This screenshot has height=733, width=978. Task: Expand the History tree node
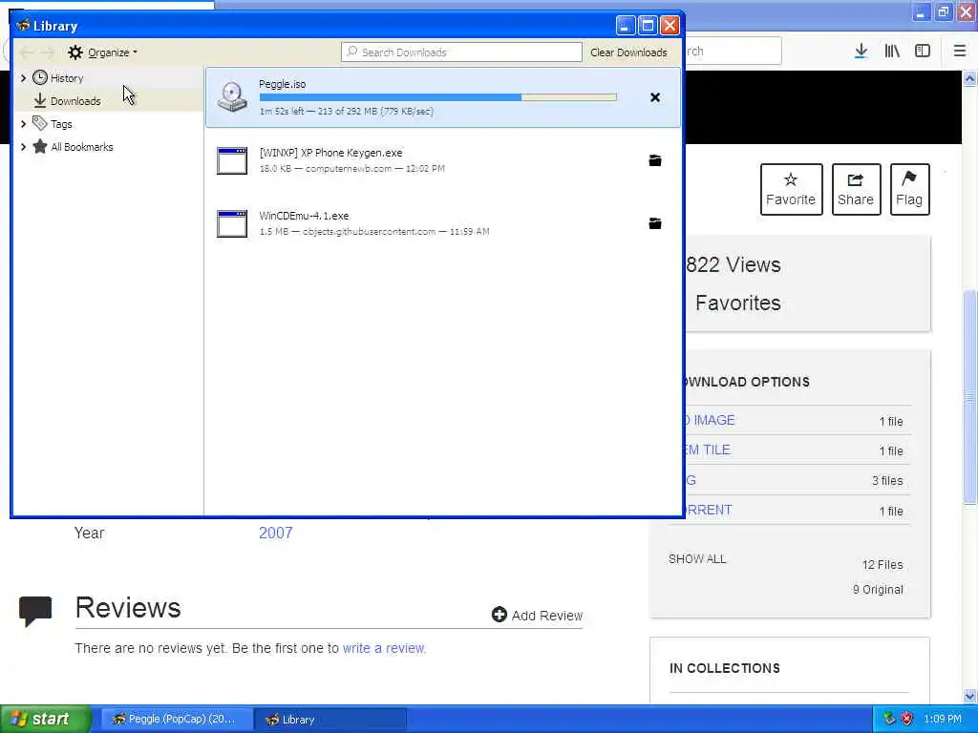[x=23, y=78]
